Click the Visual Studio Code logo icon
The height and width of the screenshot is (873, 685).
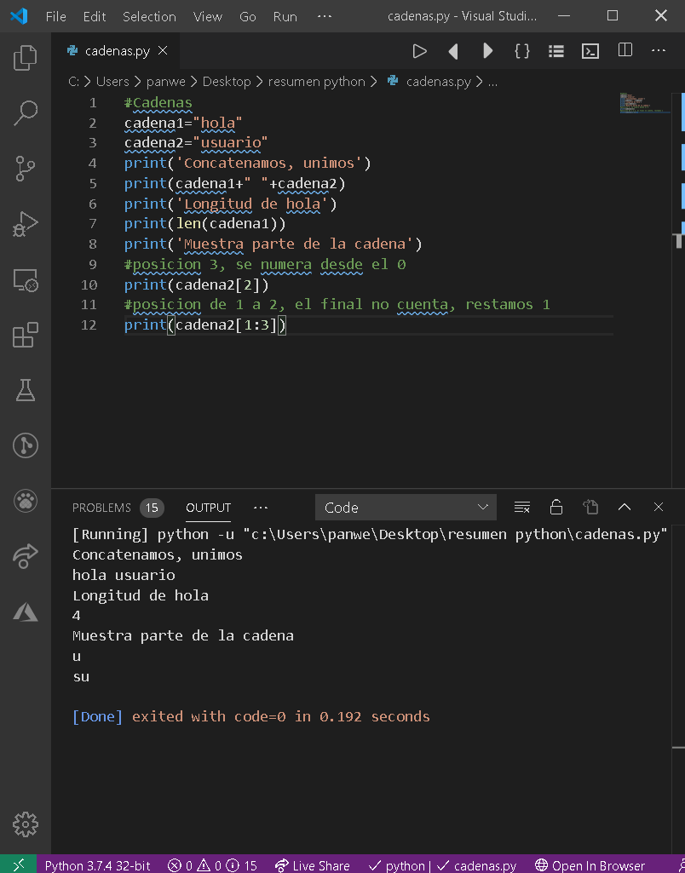[19, 15]
